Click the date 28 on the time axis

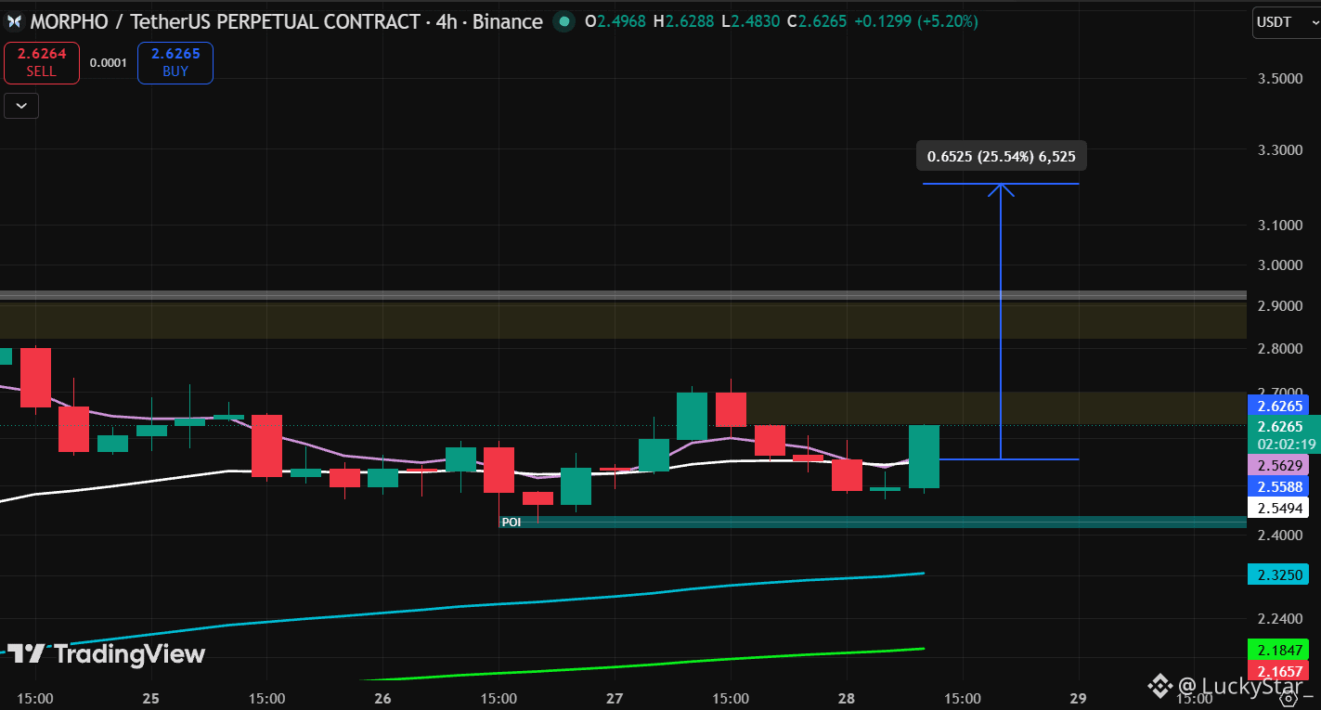pyautogui.click(x=847, y=697)
